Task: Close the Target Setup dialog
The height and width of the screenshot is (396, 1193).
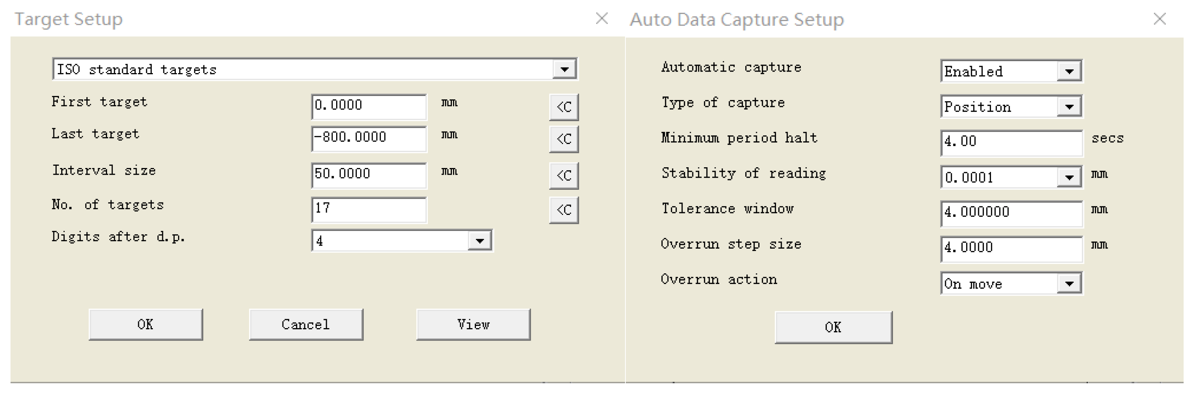Action: point(602,19)
